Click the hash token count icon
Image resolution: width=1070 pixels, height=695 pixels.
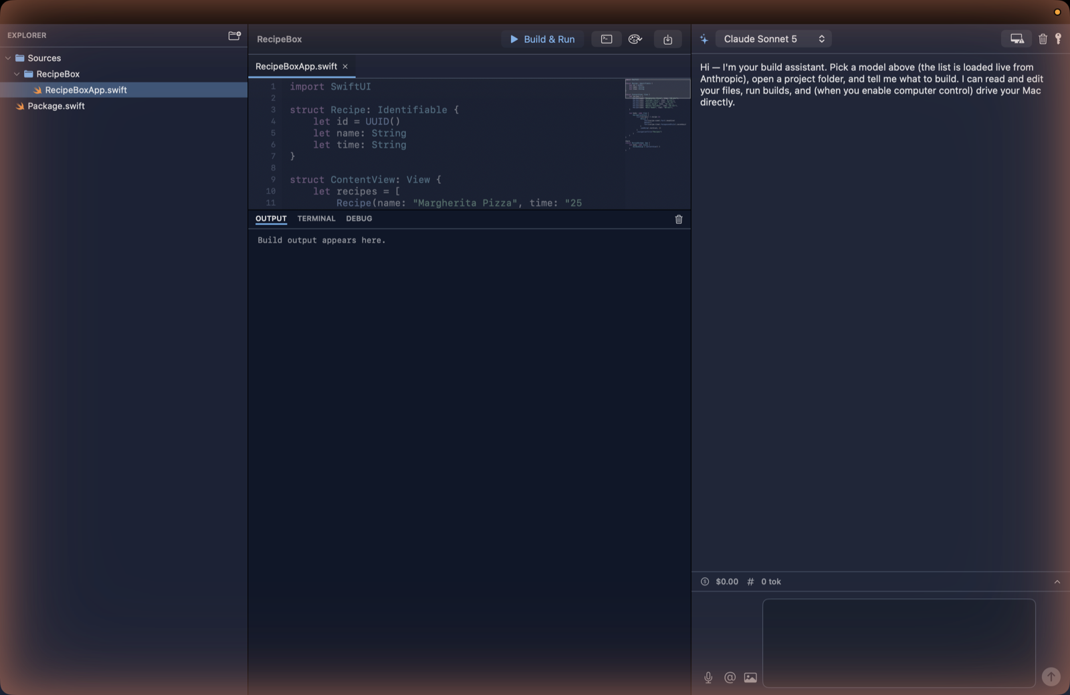[750, 581]
